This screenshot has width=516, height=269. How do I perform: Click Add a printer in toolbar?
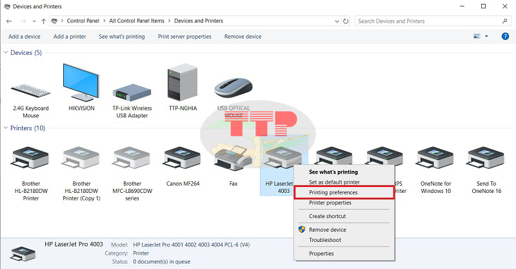tap(70, 37)
